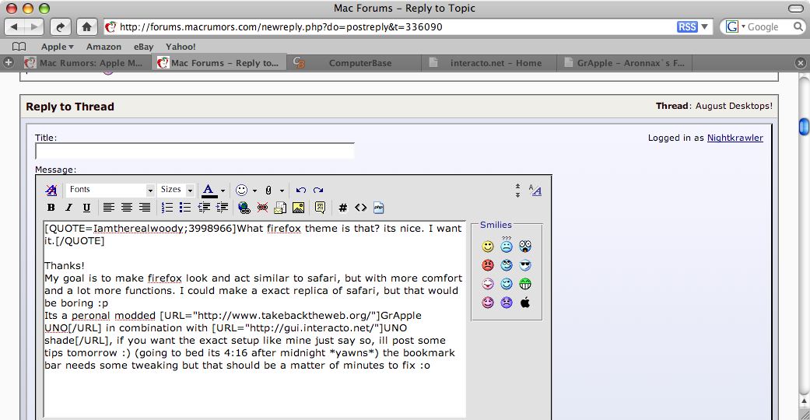The width and height of the screenshot is (810, 420).
Task: Insert an ordered numbered list
Action: (167, 208)
